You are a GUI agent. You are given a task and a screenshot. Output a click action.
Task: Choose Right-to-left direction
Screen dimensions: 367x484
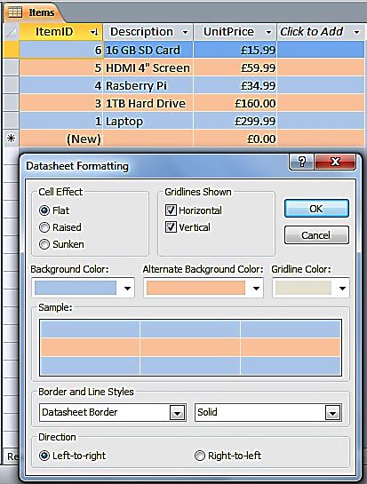200,456
